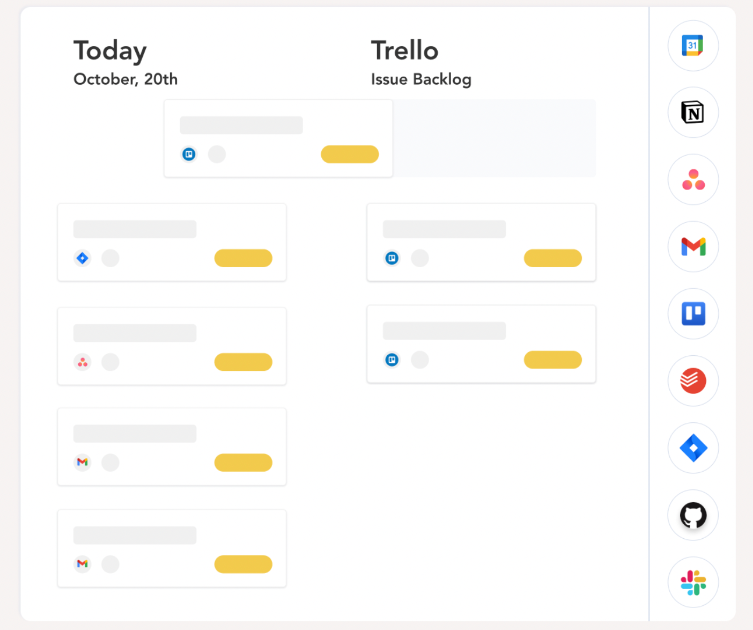Click the Jira icon in the sidebar
Viewport: 753px width, 630px height.
pos(693,448)
